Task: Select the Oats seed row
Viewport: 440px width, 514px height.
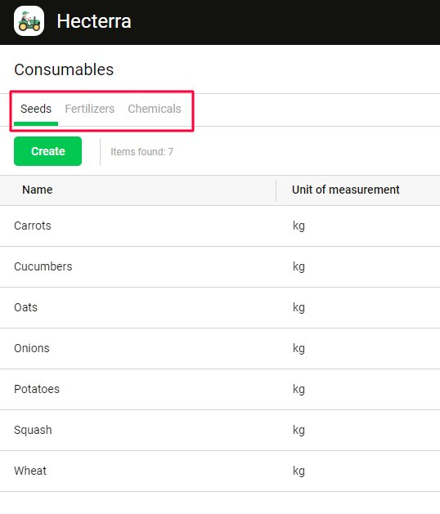Action: pos(220,308)
